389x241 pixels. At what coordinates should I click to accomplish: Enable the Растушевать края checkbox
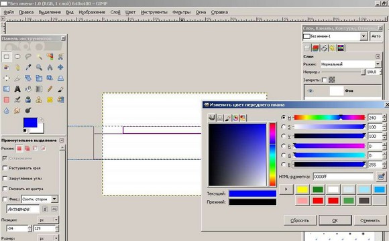5,168
